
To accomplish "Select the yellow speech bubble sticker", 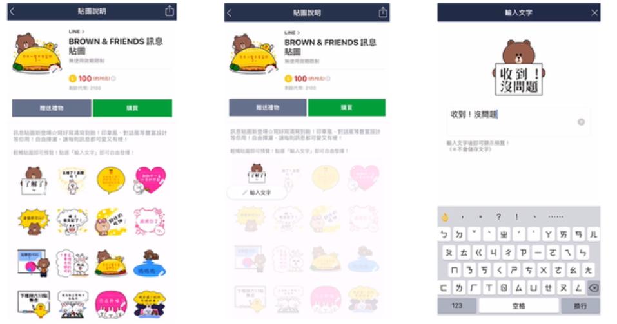I will [111, 180].
